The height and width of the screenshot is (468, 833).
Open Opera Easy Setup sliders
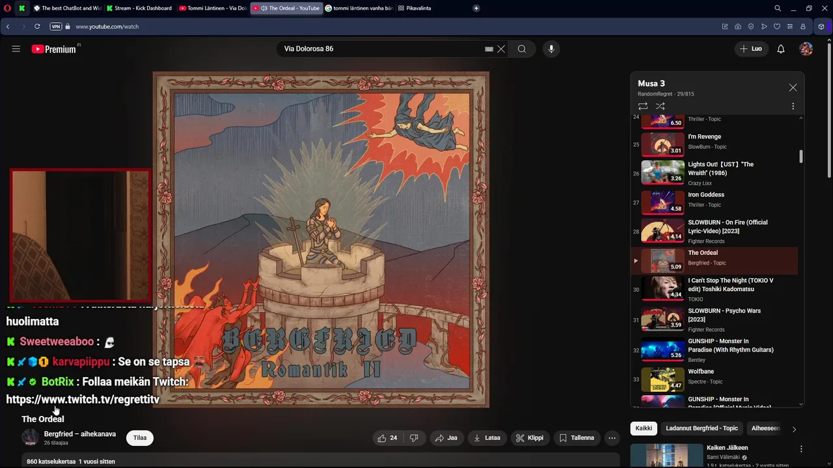coord(790,27)
